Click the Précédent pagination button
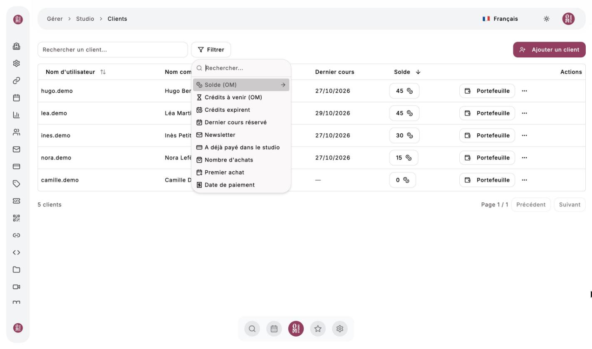This screenshot has height=349, width=592. click(531, 204)
